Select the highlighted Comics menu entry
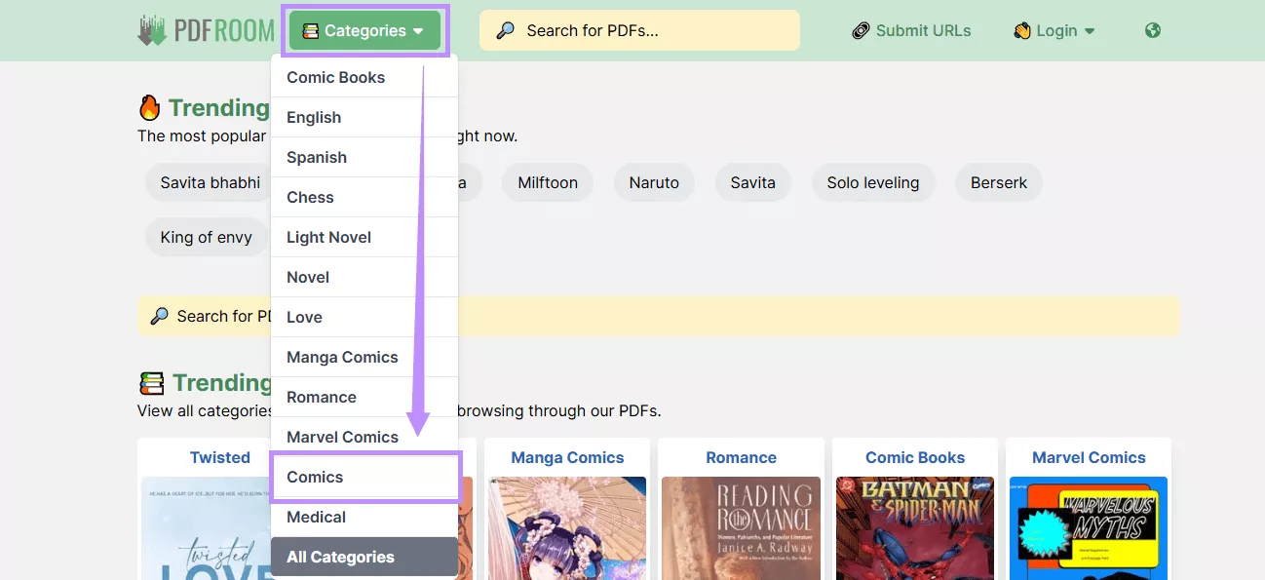 tap(364, 477)
